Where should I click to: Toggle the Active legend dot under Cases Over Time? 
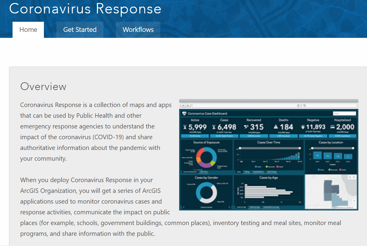[x=256, y=167]
